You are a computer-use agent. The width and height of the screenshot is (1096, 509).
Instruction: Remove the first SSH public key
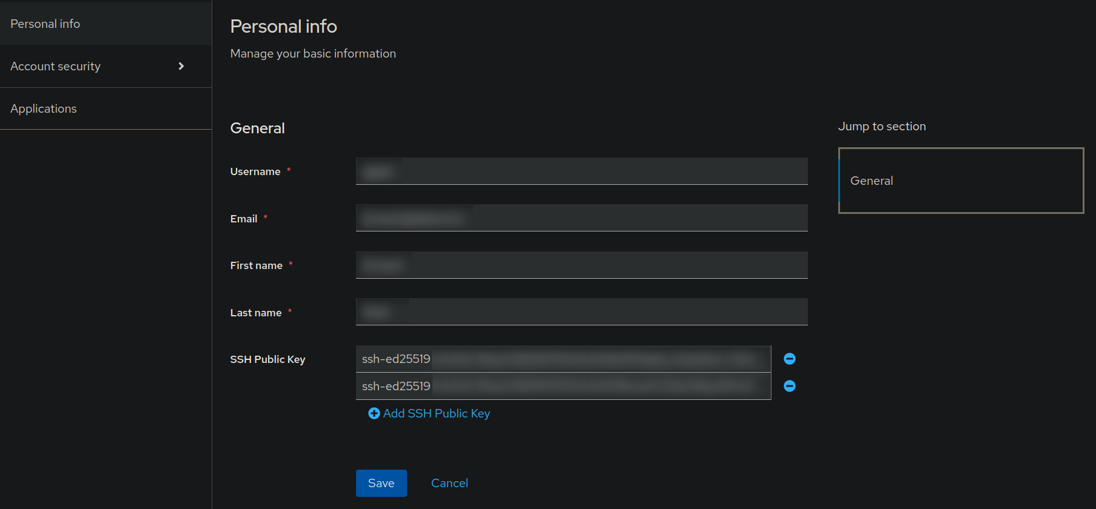pos(789,359)
